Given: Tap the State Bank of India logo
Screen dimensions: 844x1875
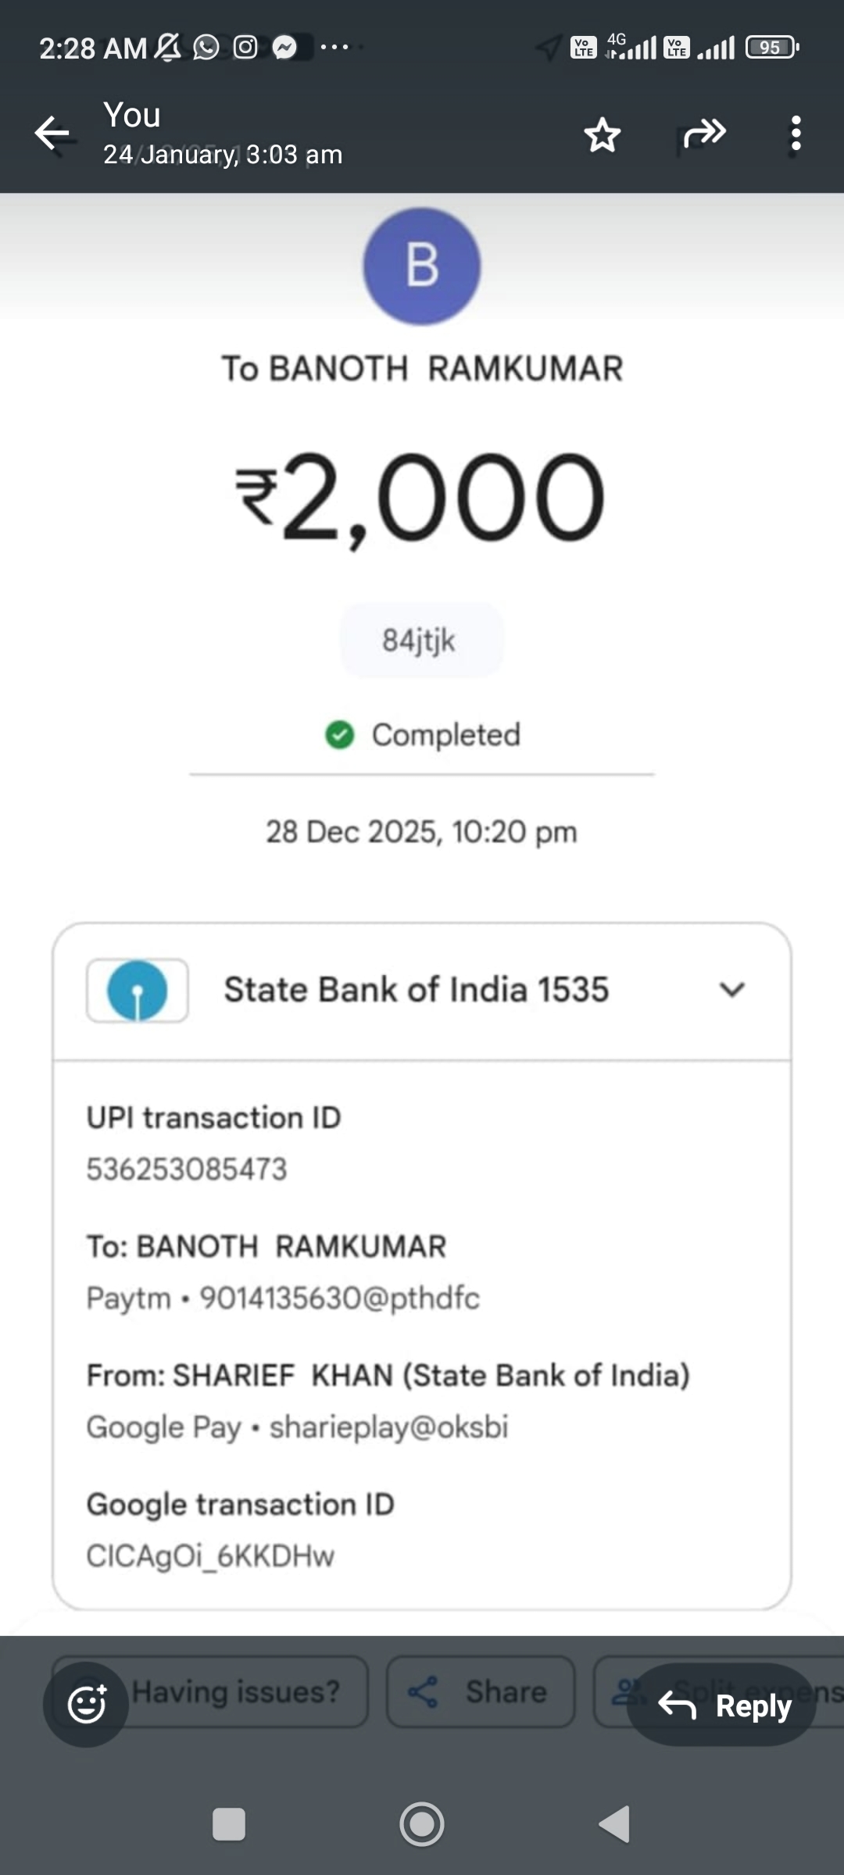Looking at the screenshot, I should (x=138, y=991).
